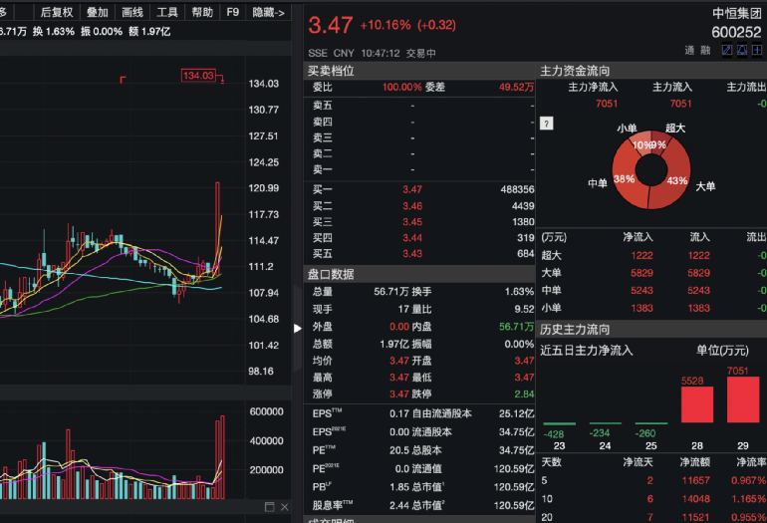Click the 买一 volume 488356
The height and width of the screenshot is (523, 767).
(518, 189)
